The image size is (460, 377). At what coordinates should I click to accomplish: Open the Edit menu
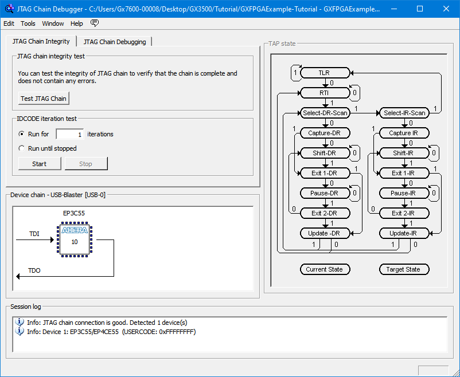pyautogui.click(x=9, y=23)
